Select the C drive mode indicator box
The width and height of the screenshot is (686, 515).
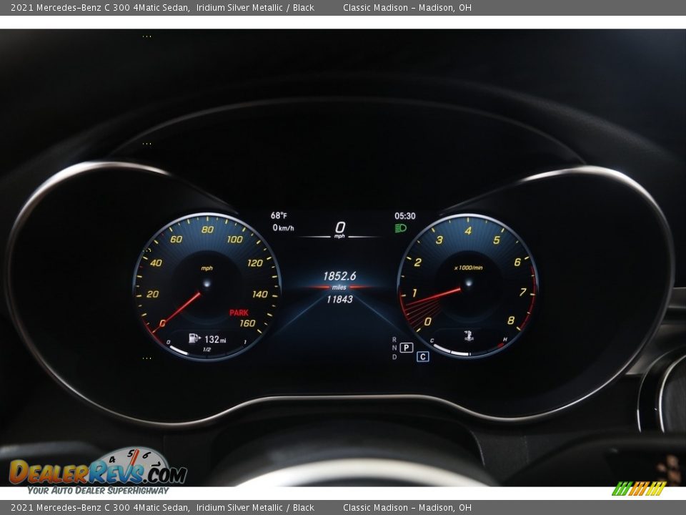click(x=422, y=356)
